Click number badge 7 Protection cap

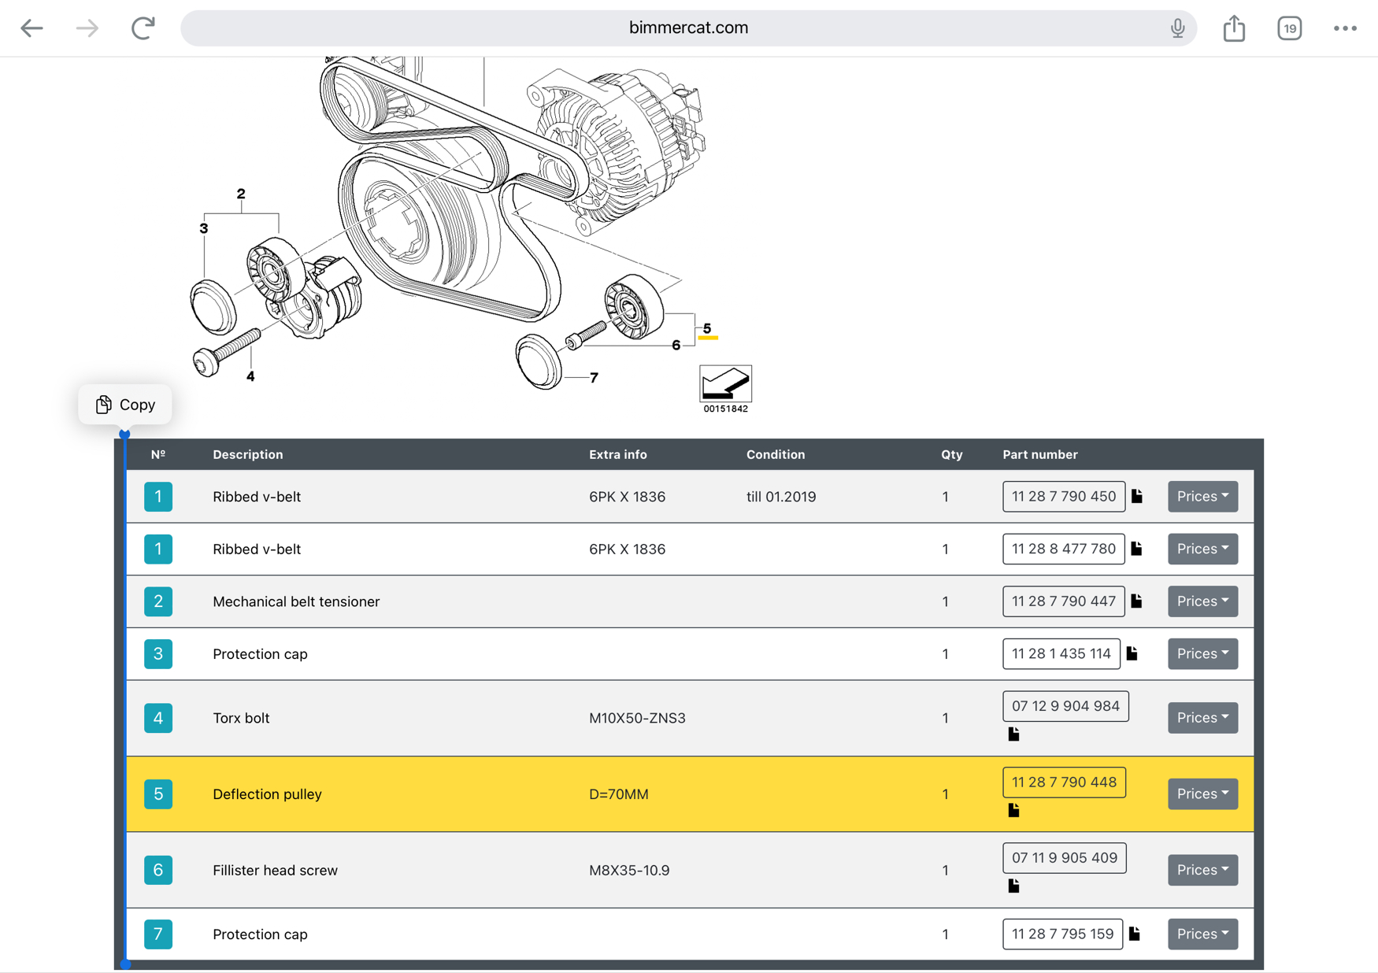[x=158, y=934]
